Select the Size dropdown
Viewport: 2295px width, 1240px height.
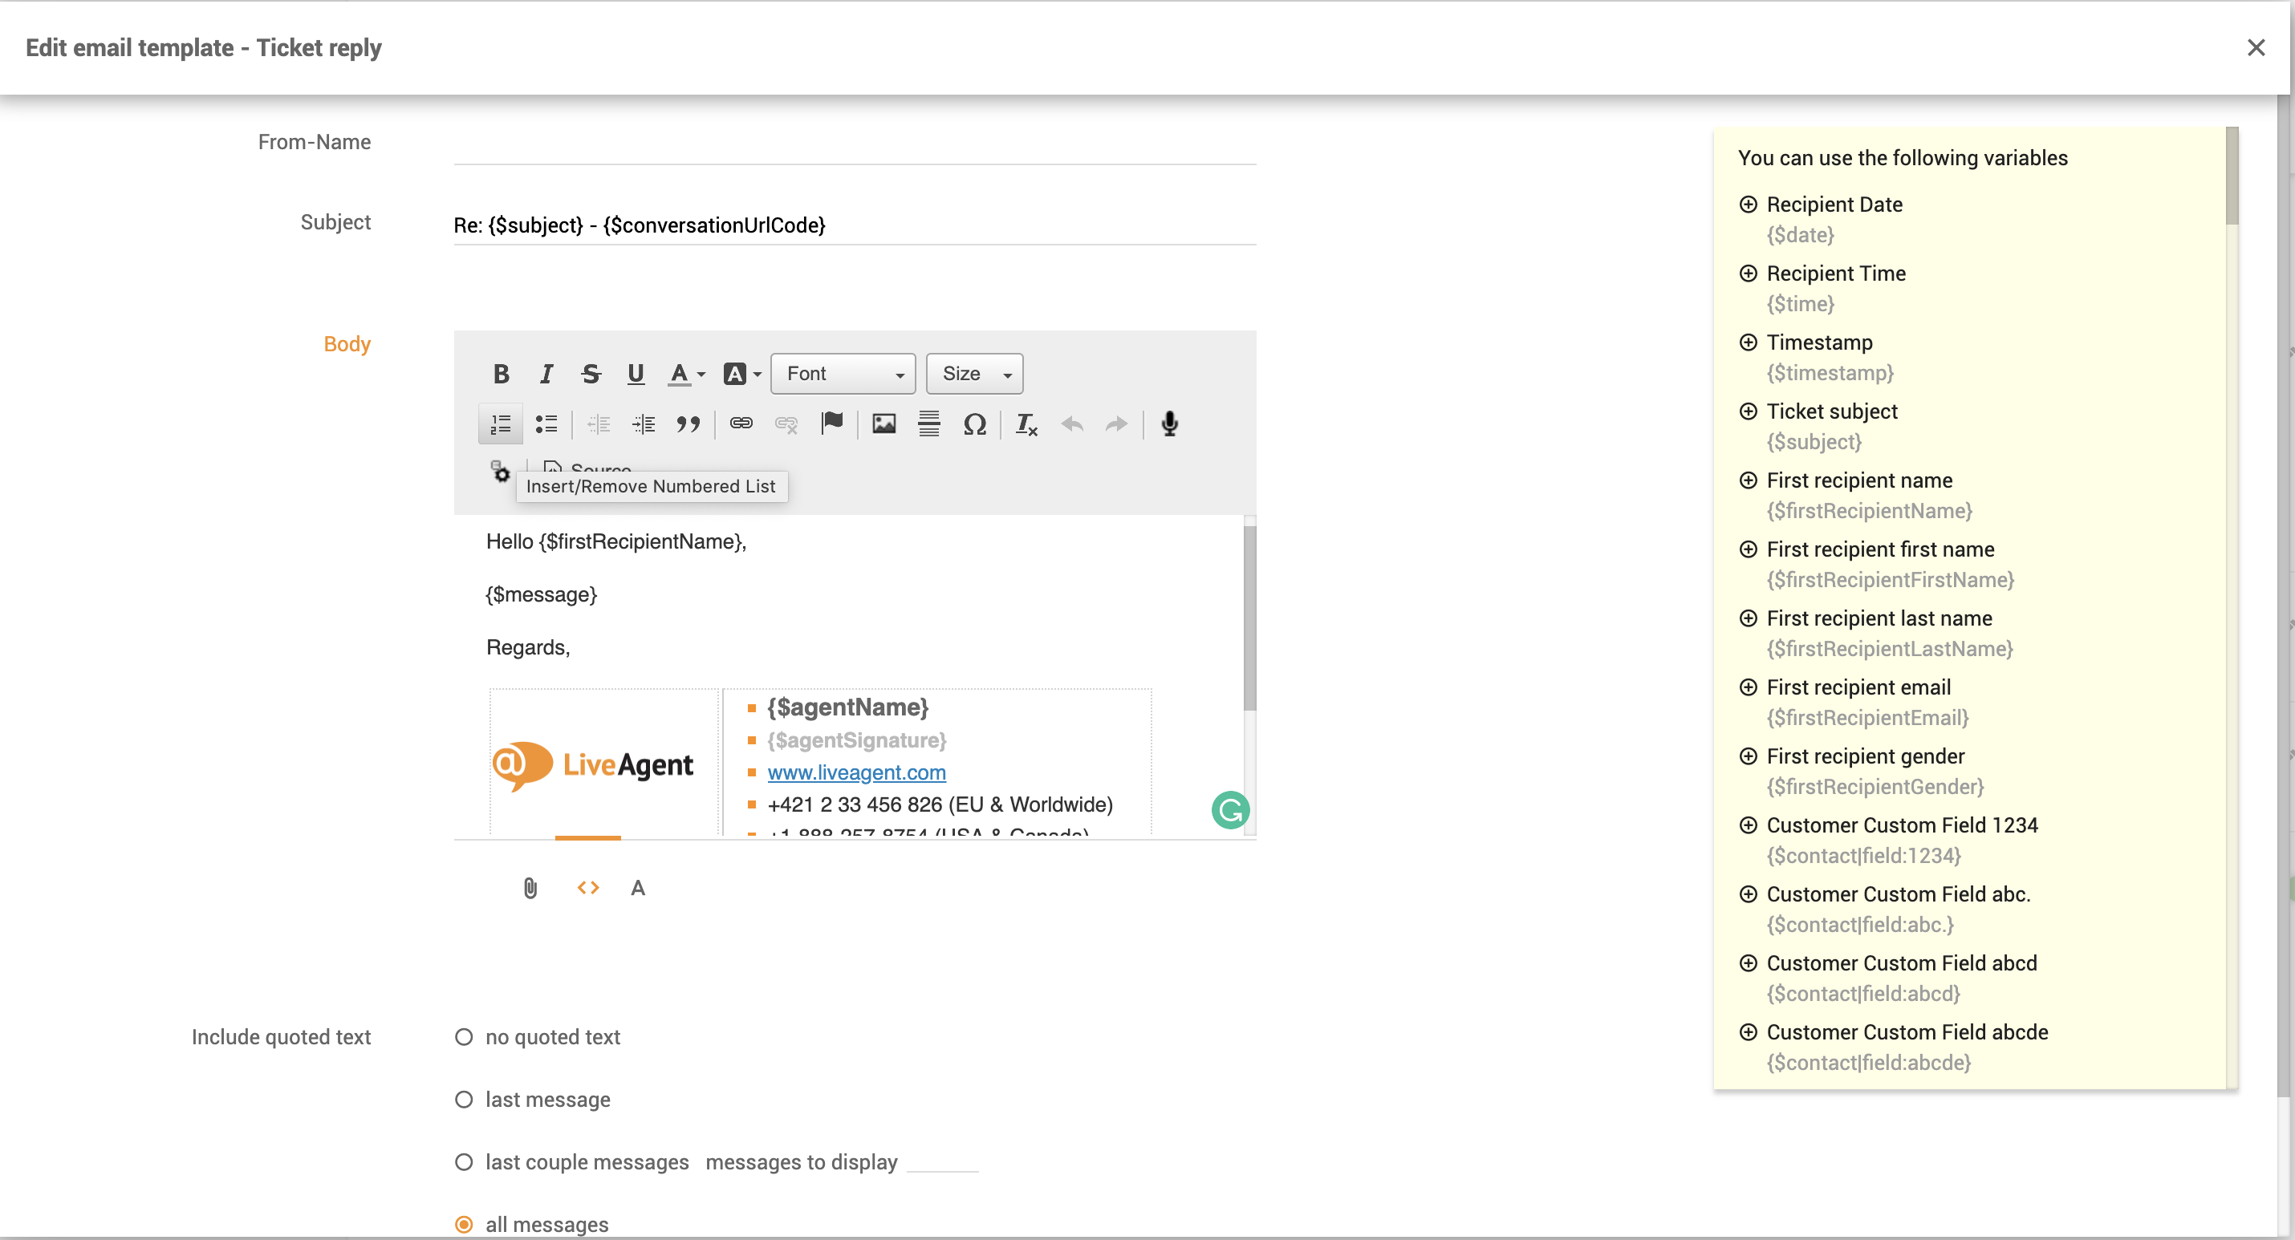976,374
